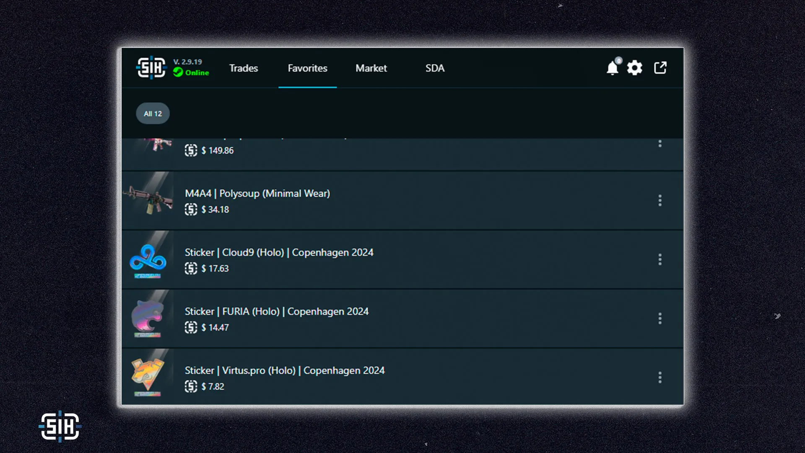Switch to the Market tab
The width and height of the screenshot is (805, 453).
pos(371,68)
